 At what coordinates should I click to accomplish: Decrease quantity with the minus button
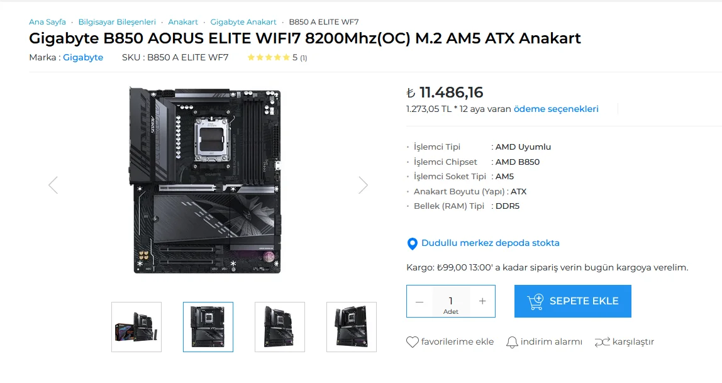pos(419,301)
